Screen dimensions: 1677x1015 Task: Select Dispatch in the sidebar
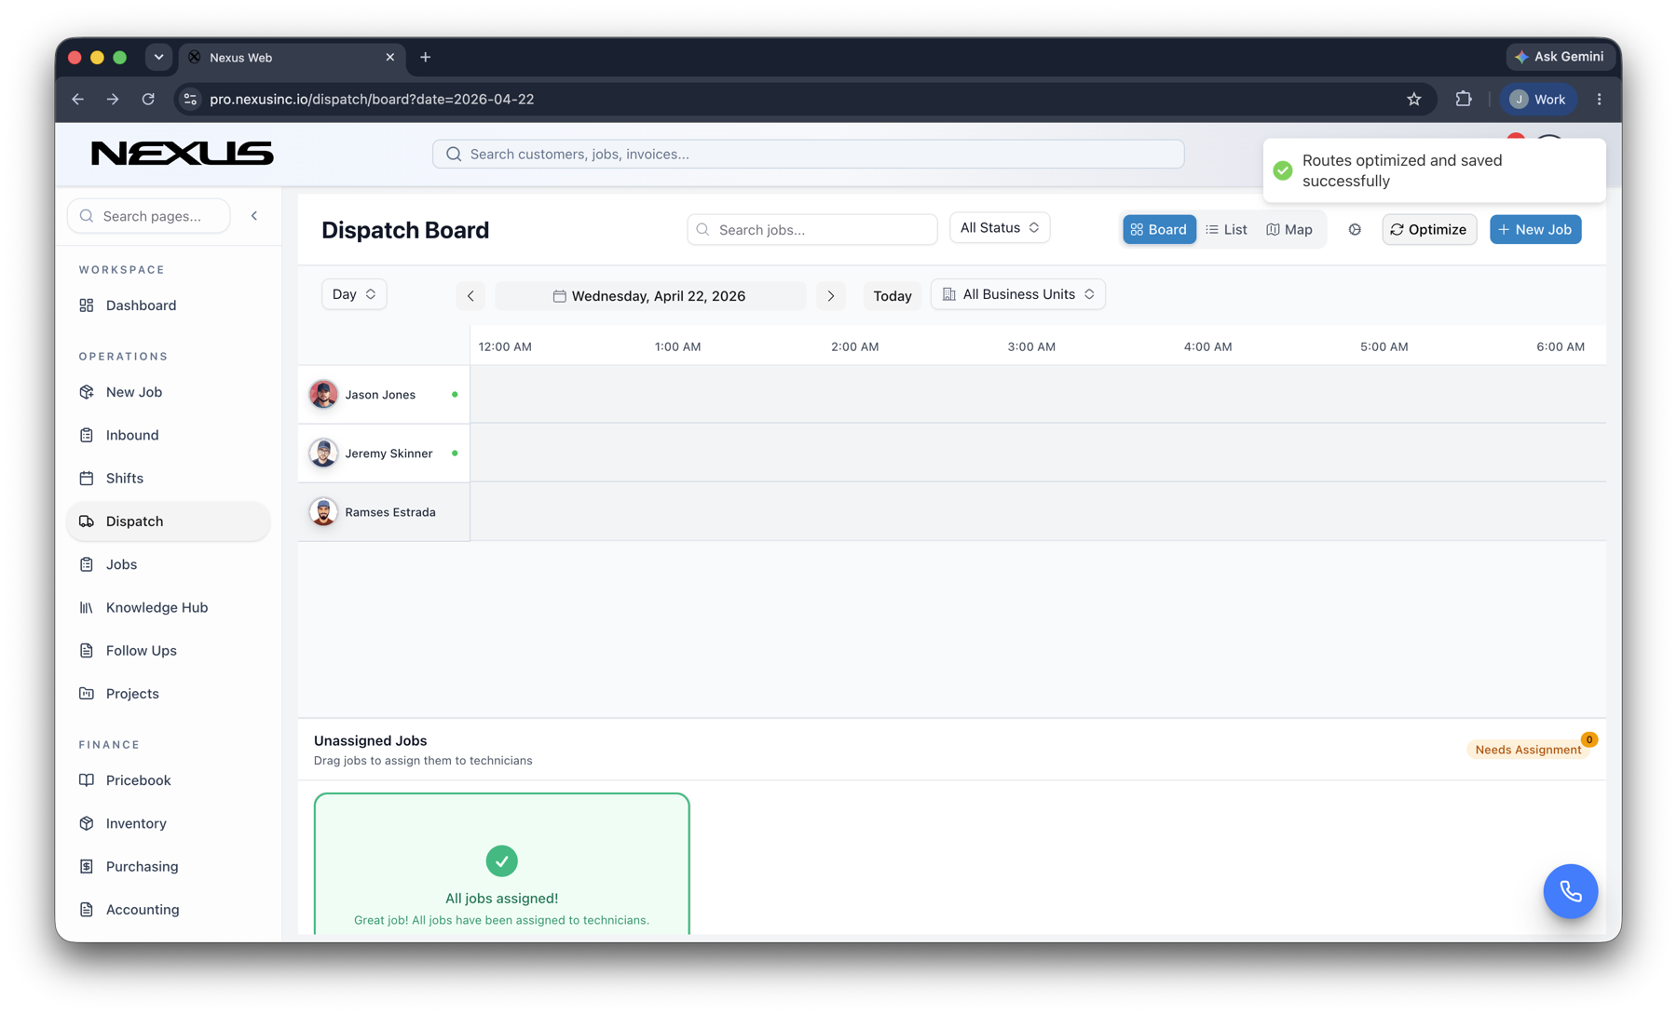click(x=168, y=521)
